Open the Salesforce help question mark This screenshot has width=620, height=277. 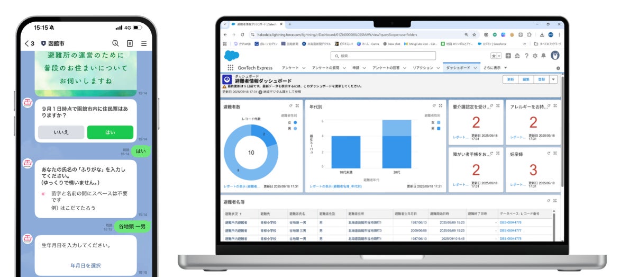pos(526,56)
